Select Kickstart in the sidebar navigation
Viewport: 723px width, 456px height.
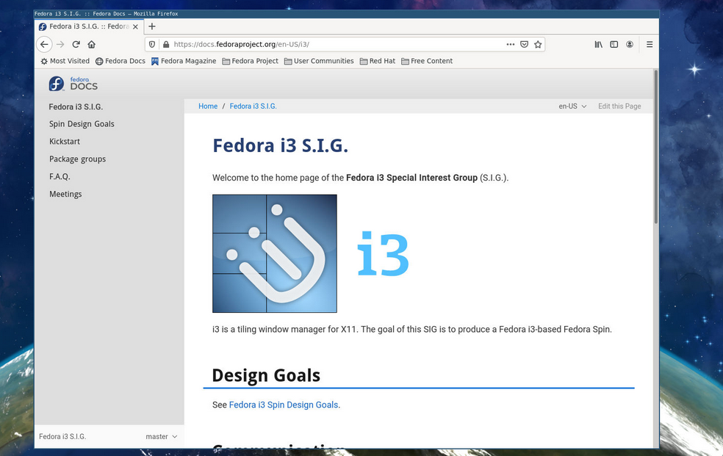[x=65, y=142]
